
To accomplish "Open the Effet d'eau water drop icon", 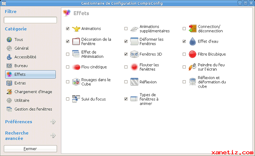I will (193, 41).
